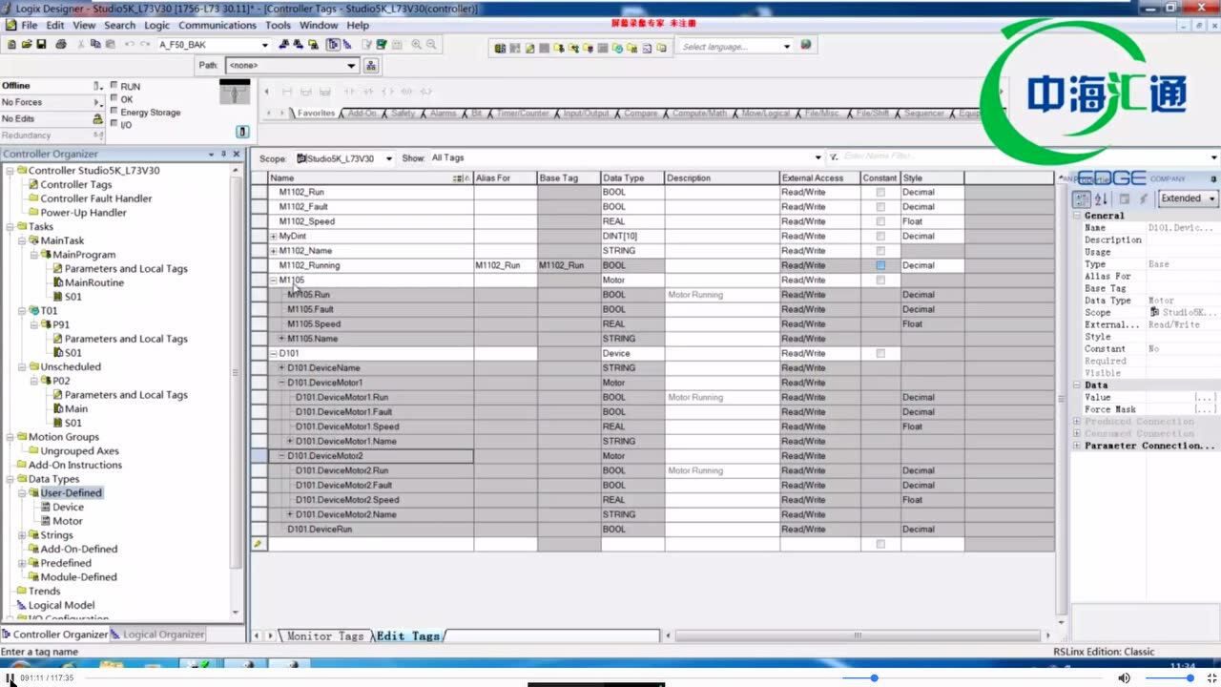The image size is (1221, 687).
Task: Click the globe icon beside language selector
Action: [806, 46]
